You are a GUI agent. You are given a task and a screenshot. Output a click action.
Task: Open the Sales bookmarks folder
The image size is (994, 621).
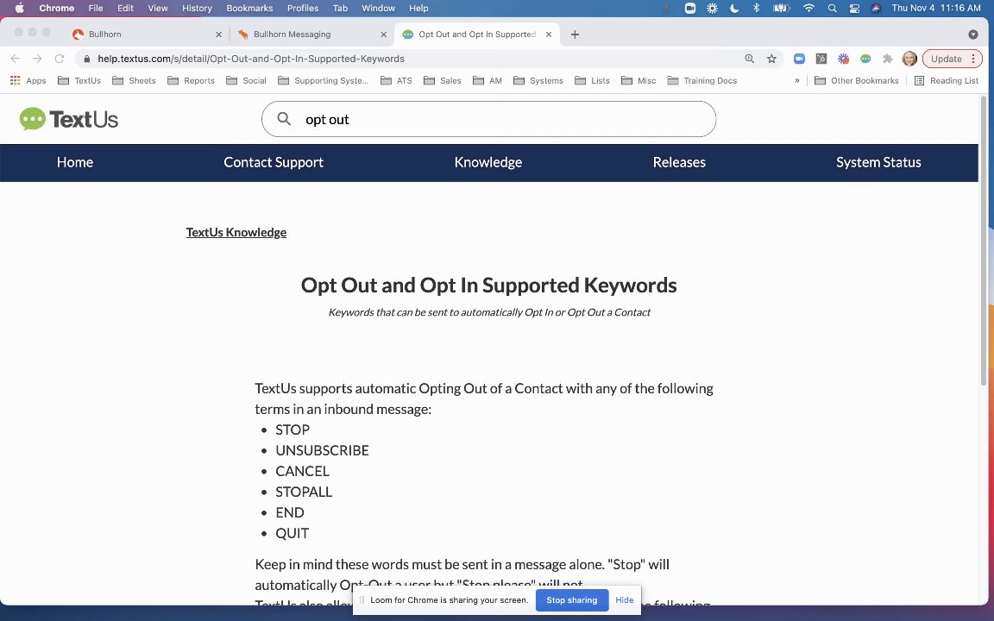pyautogui.click(x=443, y=80)
